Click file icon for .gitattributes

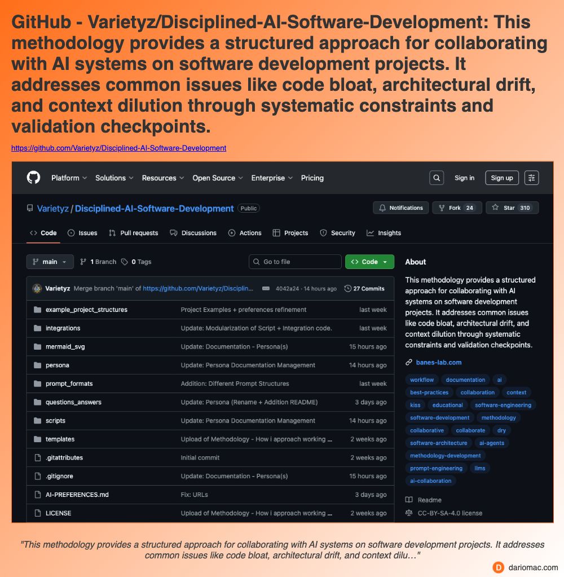pos(37,458)
